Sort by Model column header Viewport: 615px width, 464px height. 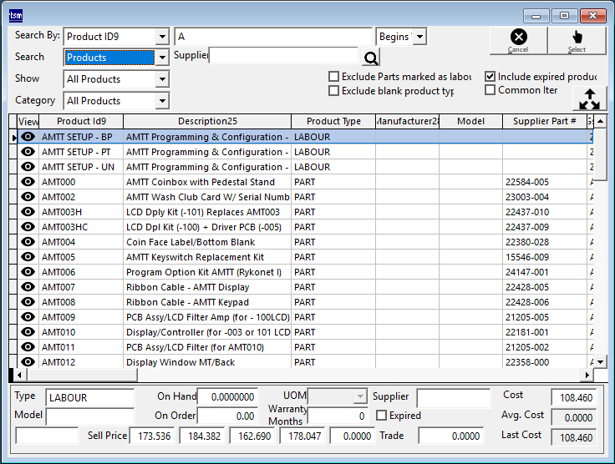tap(470, 121)
